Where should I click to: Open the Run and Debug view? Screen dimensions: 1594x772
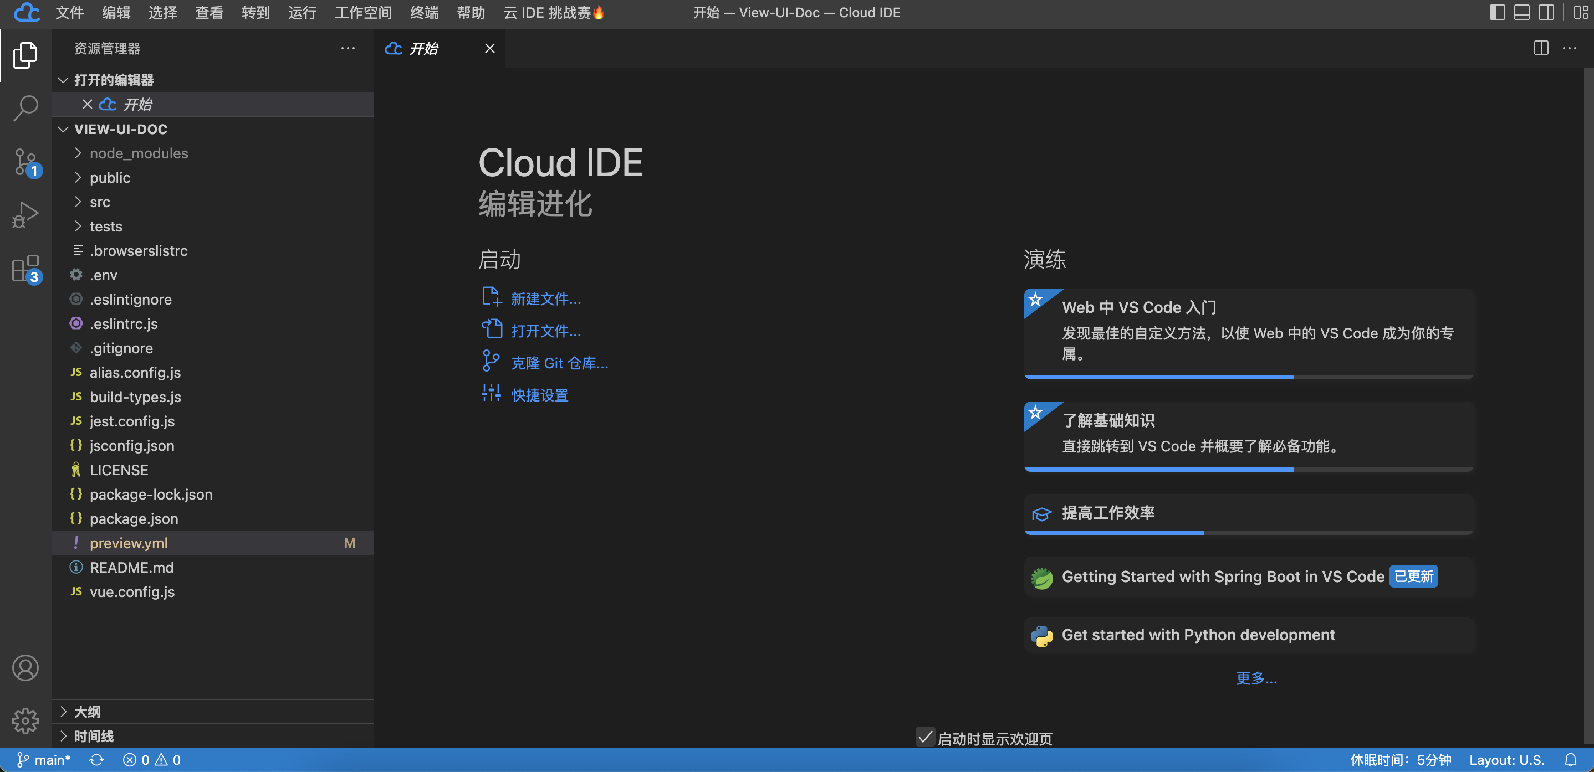[25, 215]
